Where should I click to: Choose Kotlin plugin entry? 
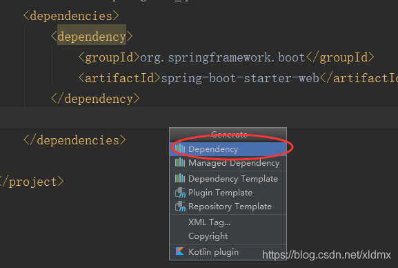[228, 251]
